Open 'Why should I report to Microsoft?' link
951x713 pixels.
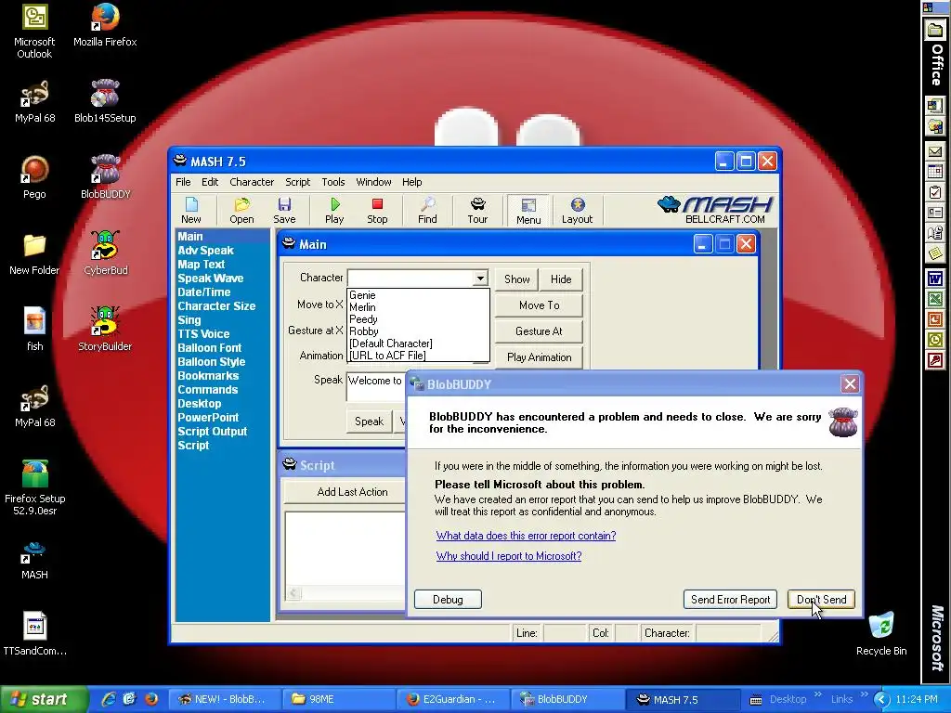(509, 556)
